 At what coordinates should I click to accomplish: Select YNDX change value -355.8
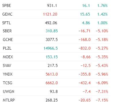click(x=84, y=74)
